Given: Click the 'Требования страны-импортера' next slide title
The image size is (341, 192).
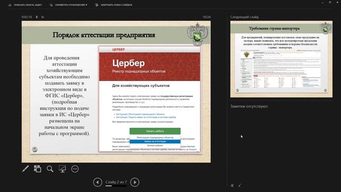Looking at the screenshot, I should [x=274, y=28].
